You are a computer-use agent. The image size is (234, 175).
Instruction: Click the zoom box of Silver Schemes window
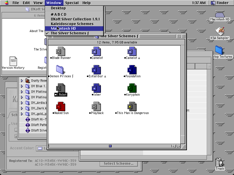pos(179,36)
